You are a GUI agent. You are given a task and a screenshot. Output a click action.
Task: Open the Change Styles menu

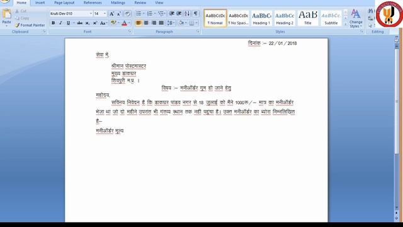(x=356, y=18)
